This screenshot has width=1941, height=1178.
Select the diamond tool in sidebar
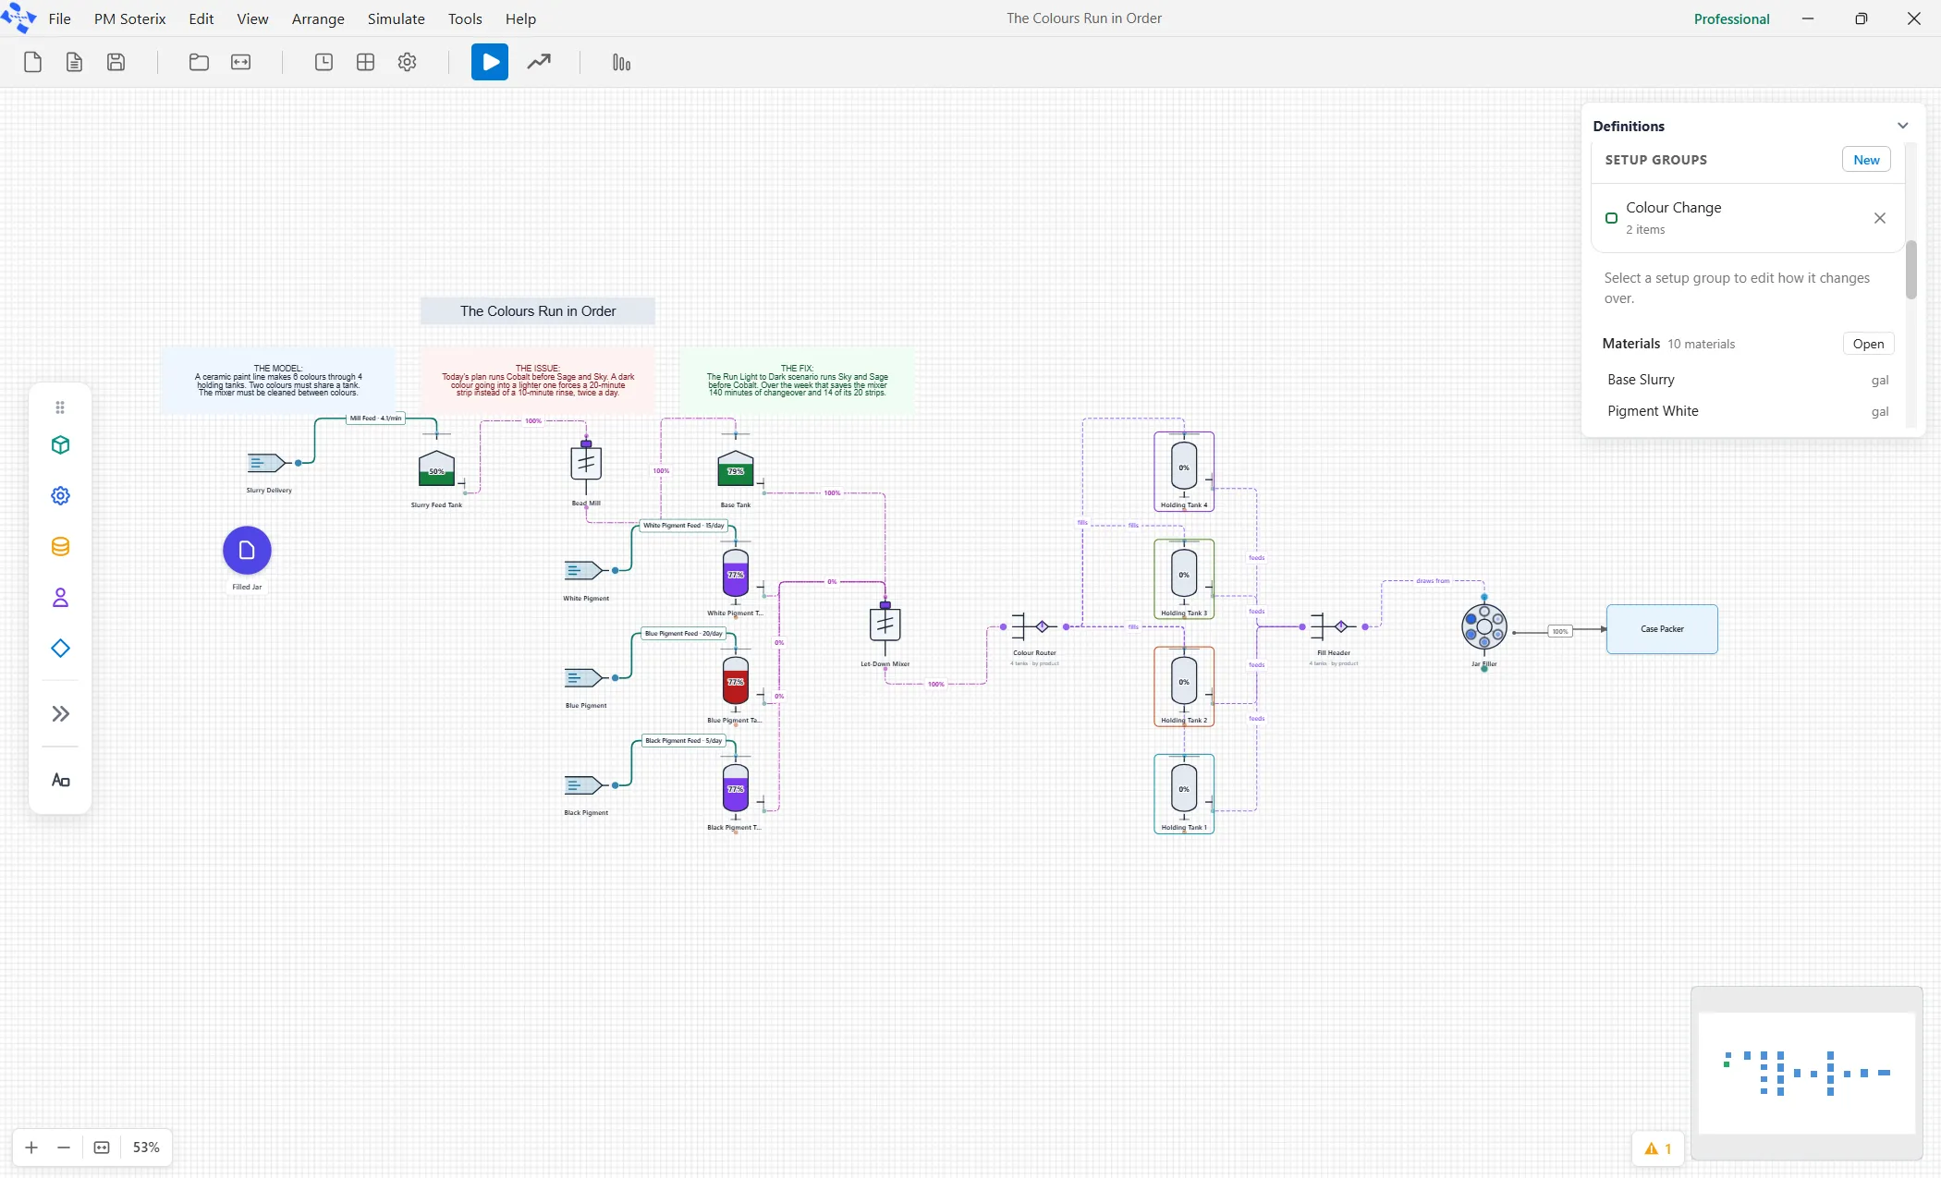coord(60,649)
